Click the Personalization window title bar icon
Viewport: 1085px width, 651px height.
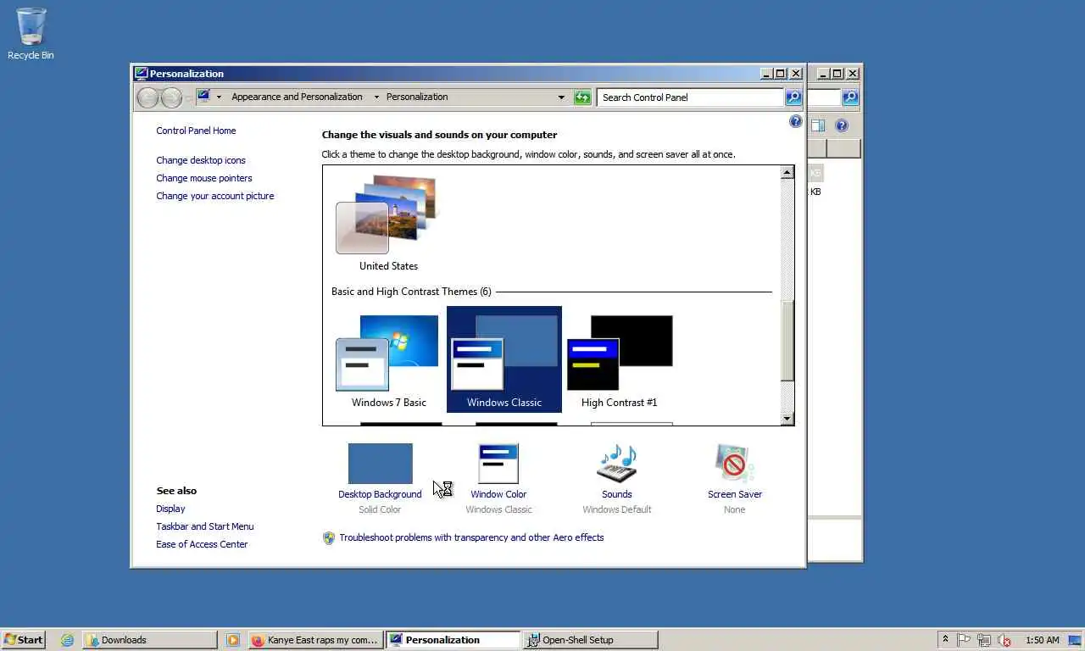coord(142,74)
